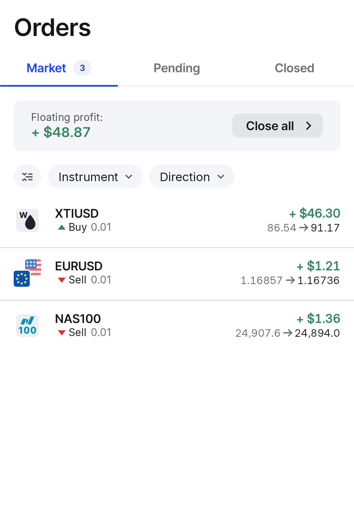Click the red Sell arrow on EURUSD
This screenshot has width=354, height=510.
click(x=61, y=280)
